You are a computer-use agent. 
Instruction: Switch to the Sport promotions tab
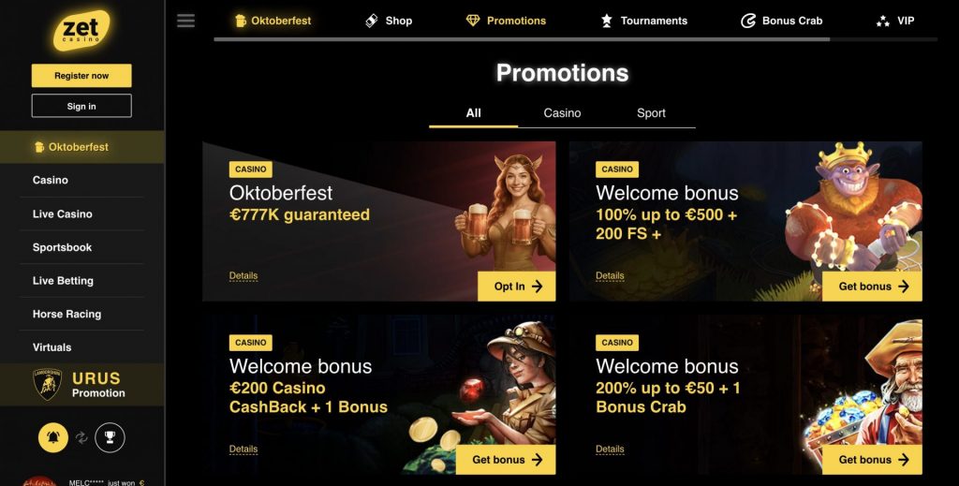coord(651,113)
